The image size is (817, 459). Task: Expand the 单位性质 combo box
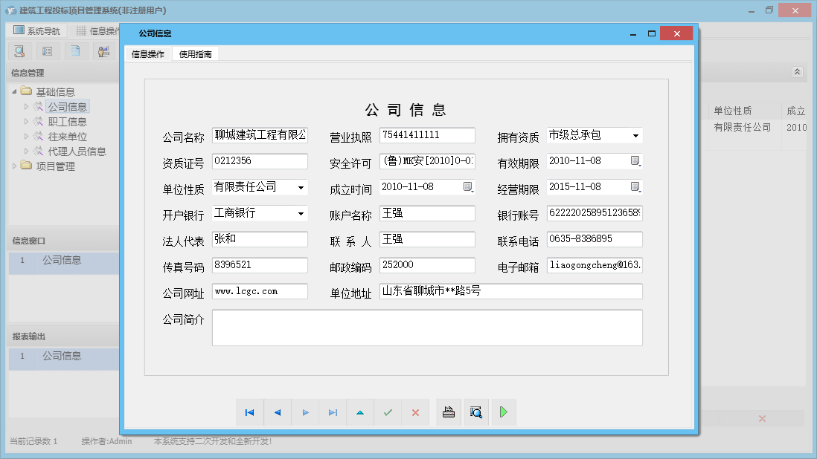point(301,187)
